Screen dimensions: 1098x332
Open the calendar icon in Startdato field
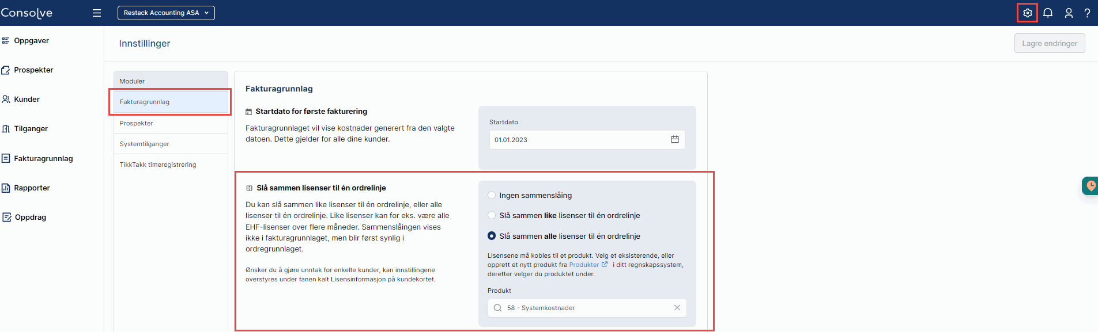tap(674, 140)
